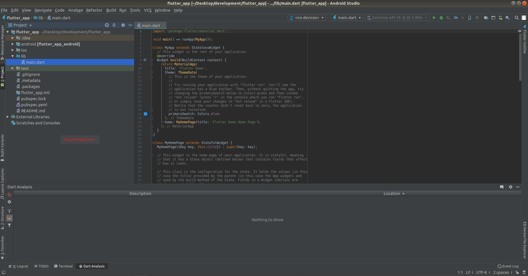
Task: Start debugging with the Debug icon
Action: click(441, 17)
